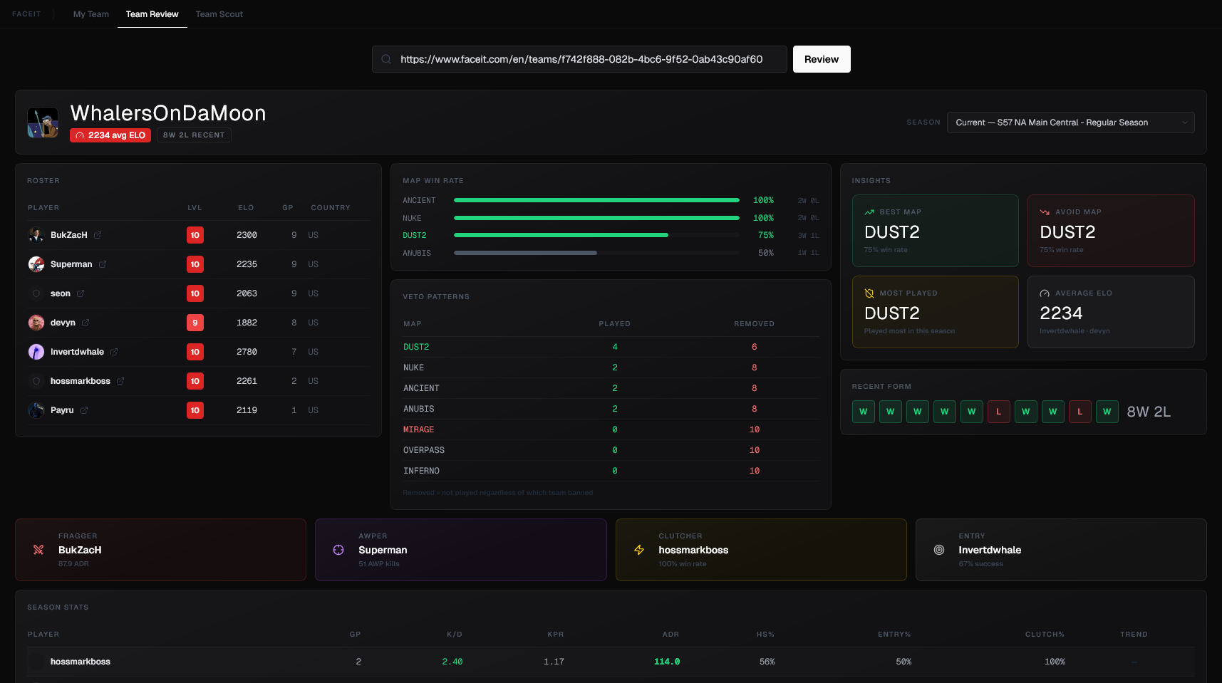Click hossmarkboss 114.0 ADR value

coord(667,662)
